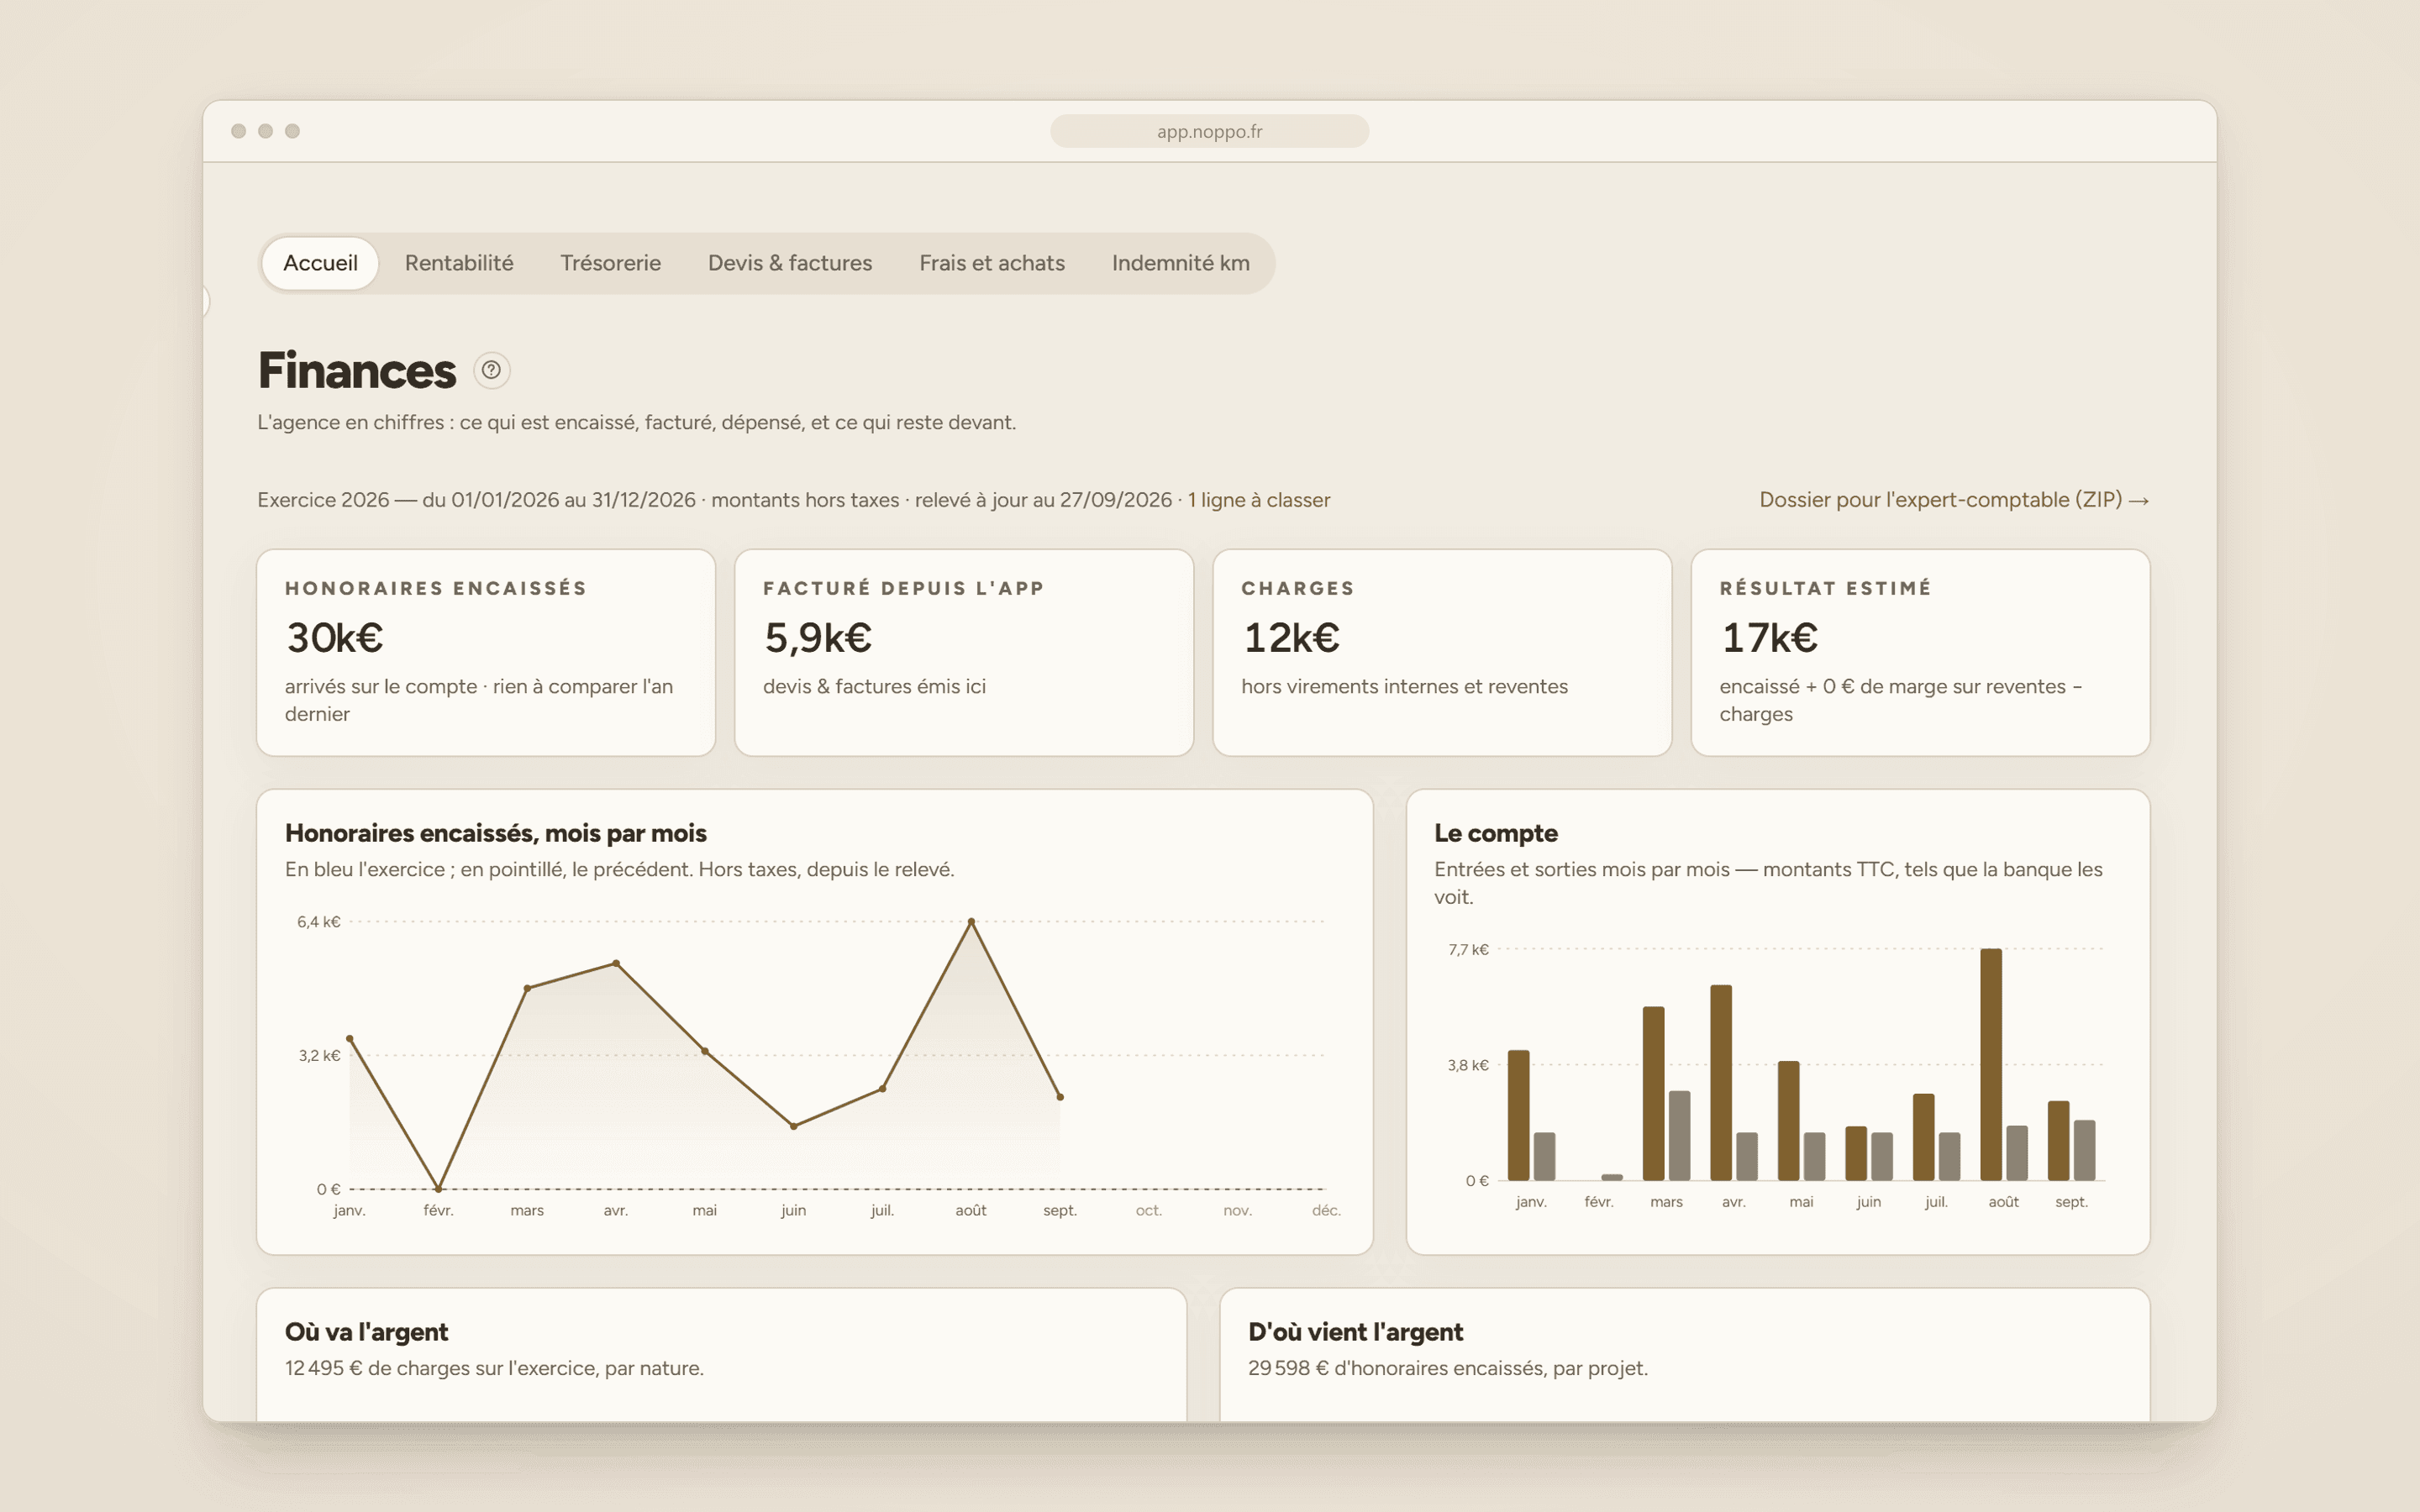Go to the Trésorerie tab

pyautogui.click(x=610, y=263)
